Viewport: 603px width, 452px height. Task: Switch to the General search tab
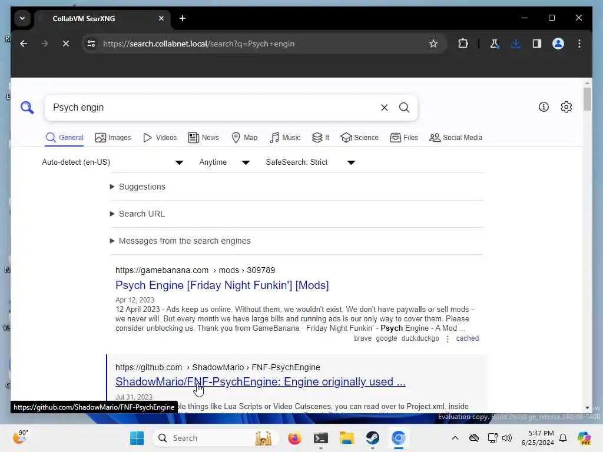tap(64, 138)
